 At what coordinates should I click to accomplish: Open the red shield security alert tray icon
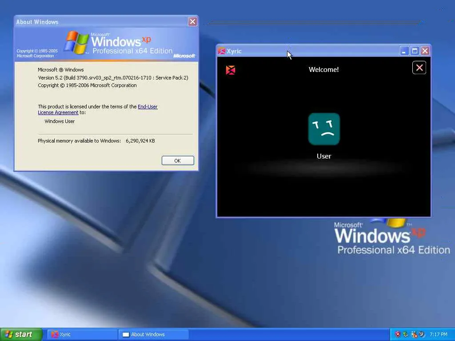[398, 334]
